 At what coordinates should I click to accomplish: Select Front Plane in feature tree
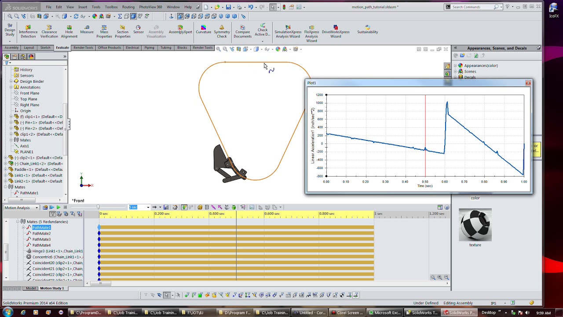(x=29, y=93)
